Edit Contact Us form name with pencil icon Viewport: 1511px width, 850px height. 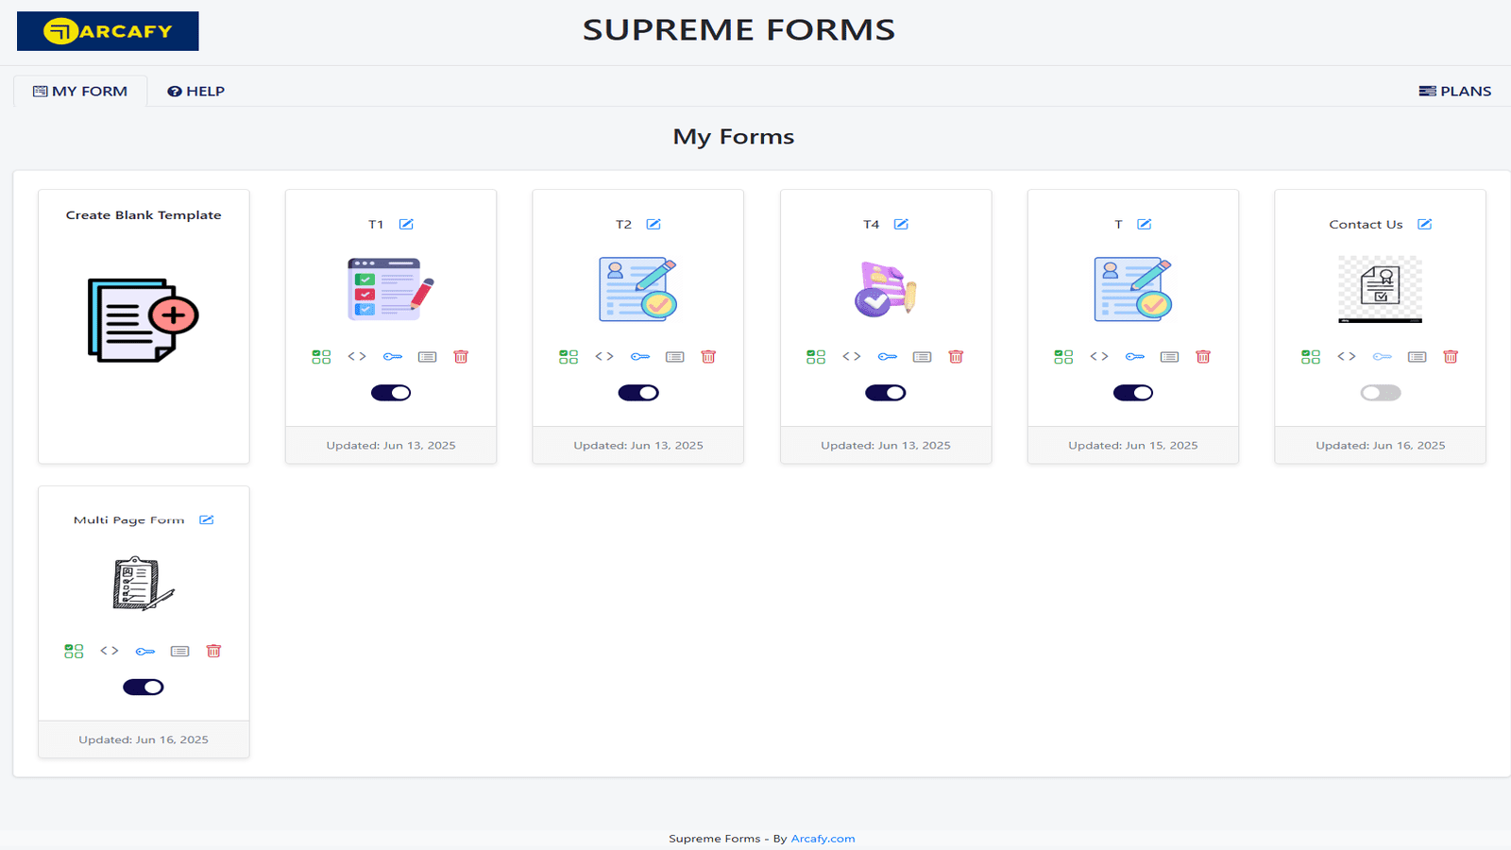(1424, 224)
